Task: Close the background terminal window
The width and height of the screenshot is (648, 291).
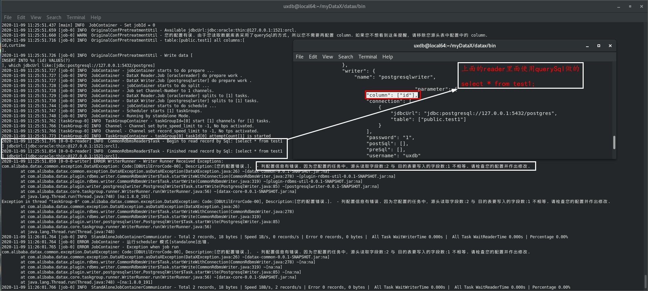Action: [642, 6]
